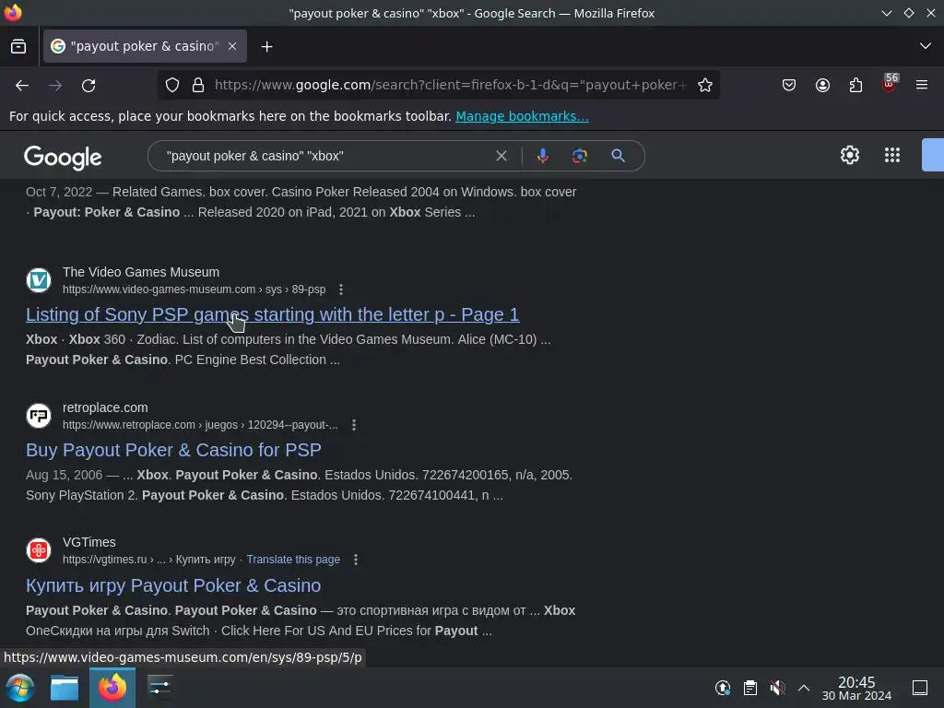Click the title bar dropdown arrow
Screen dimensions: 944x708
tap(886, 13)
